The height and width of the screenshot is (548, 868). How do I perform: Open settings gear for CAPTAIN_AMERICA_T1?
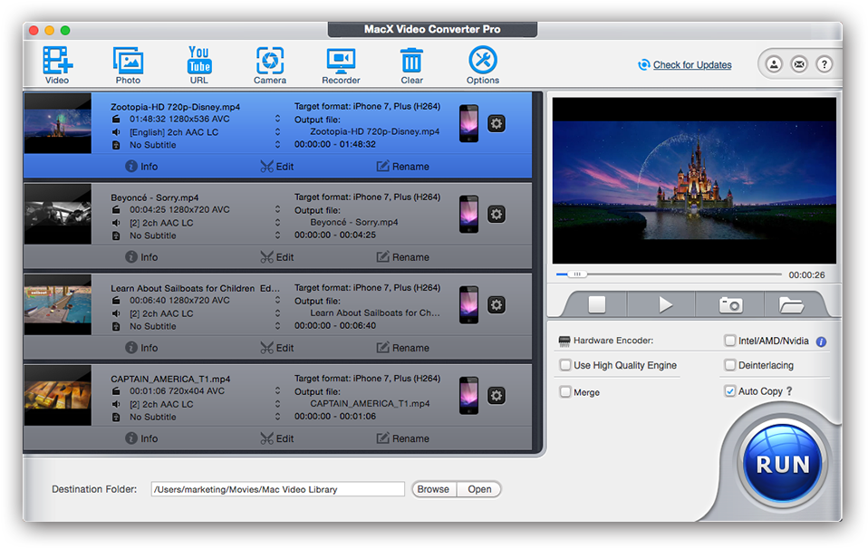pos(497,396)
